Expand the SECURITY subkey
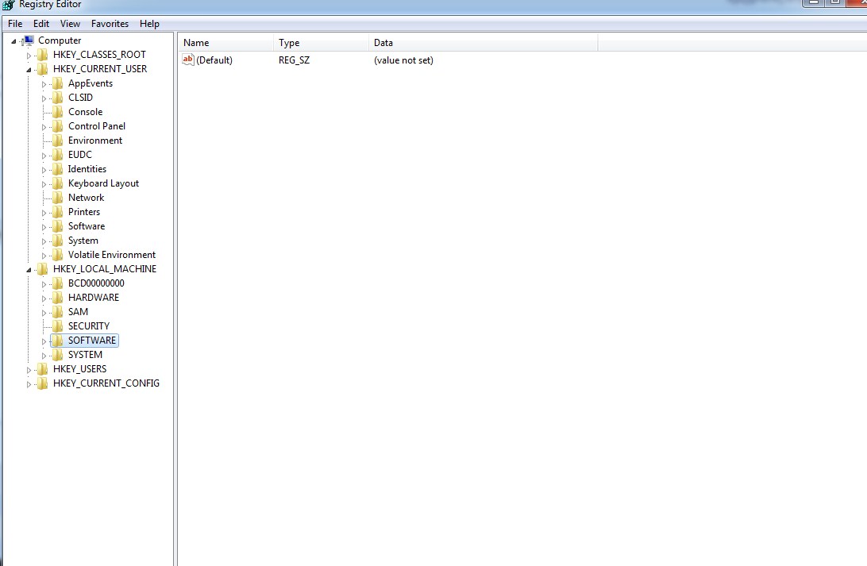The width and height of the screenshot is (867, 566). [44, 325]
